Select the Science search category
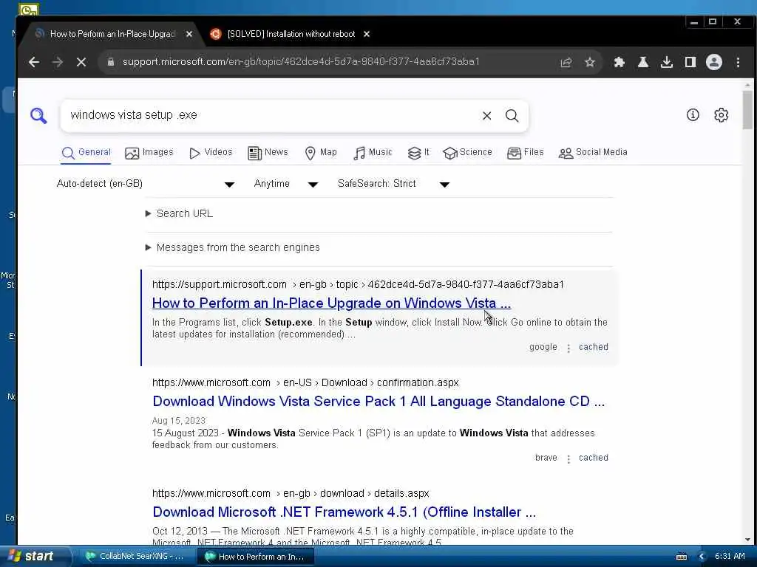This screenshot has width=757, height=567. [468, 153]
